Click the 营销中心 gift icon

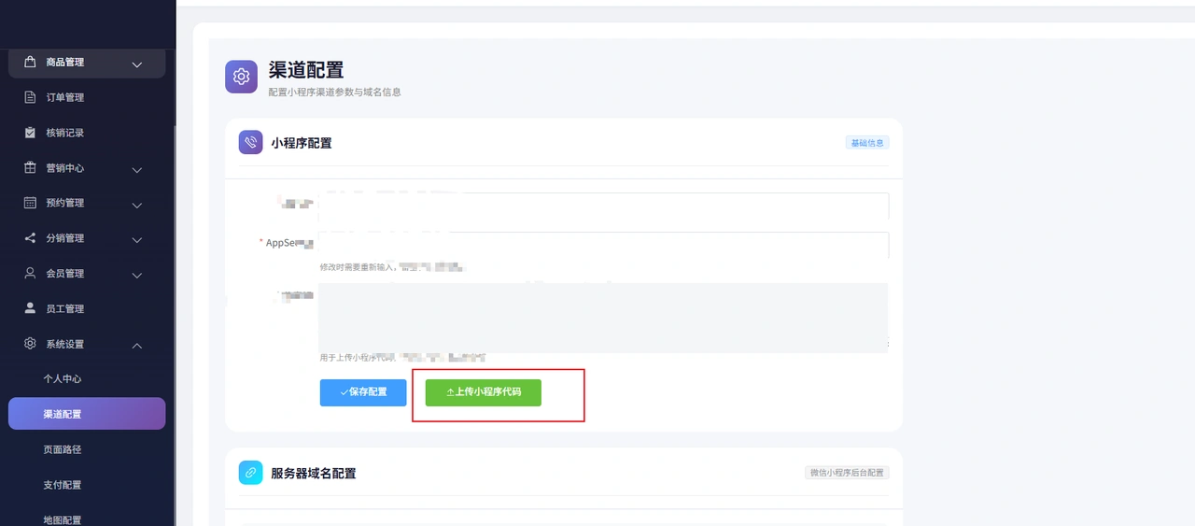pos(30,168)
